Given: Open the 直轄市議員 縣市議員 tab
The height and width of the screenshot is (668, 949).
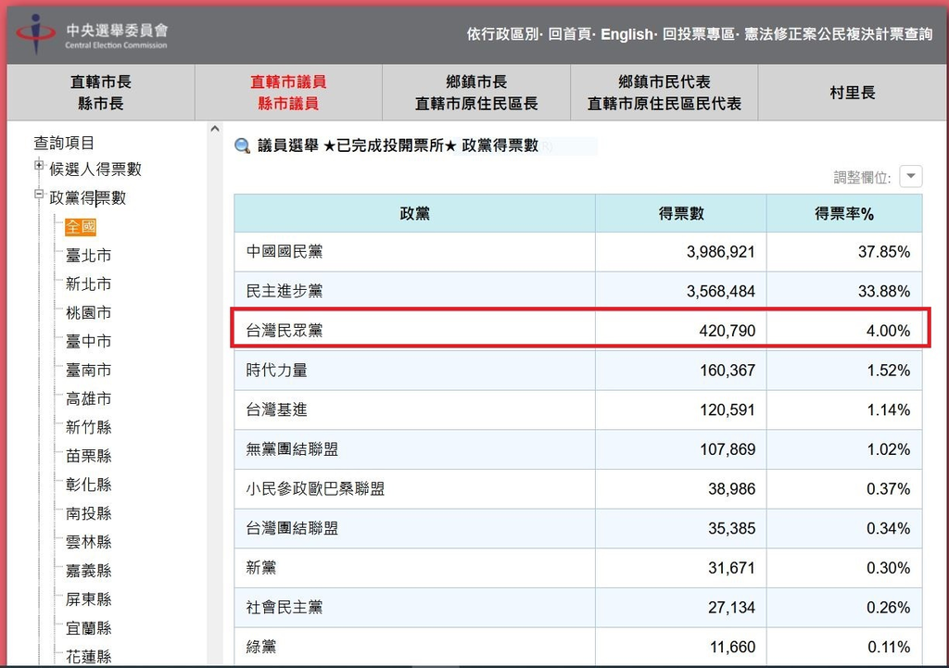Looking at the screenshot, I should point(288,93).
